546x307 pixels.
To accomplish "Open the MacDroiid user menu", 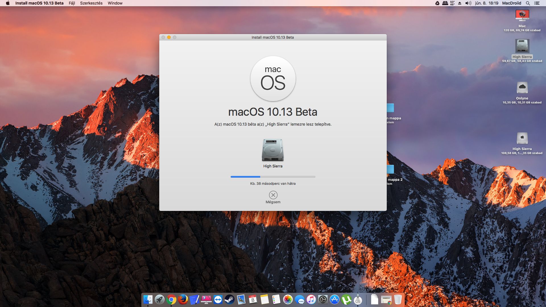I will click(x=512, y=3).
